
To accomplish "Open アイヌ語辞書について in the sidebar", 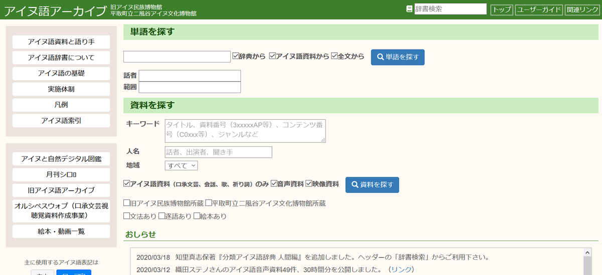I will click(x=61, y=58).
